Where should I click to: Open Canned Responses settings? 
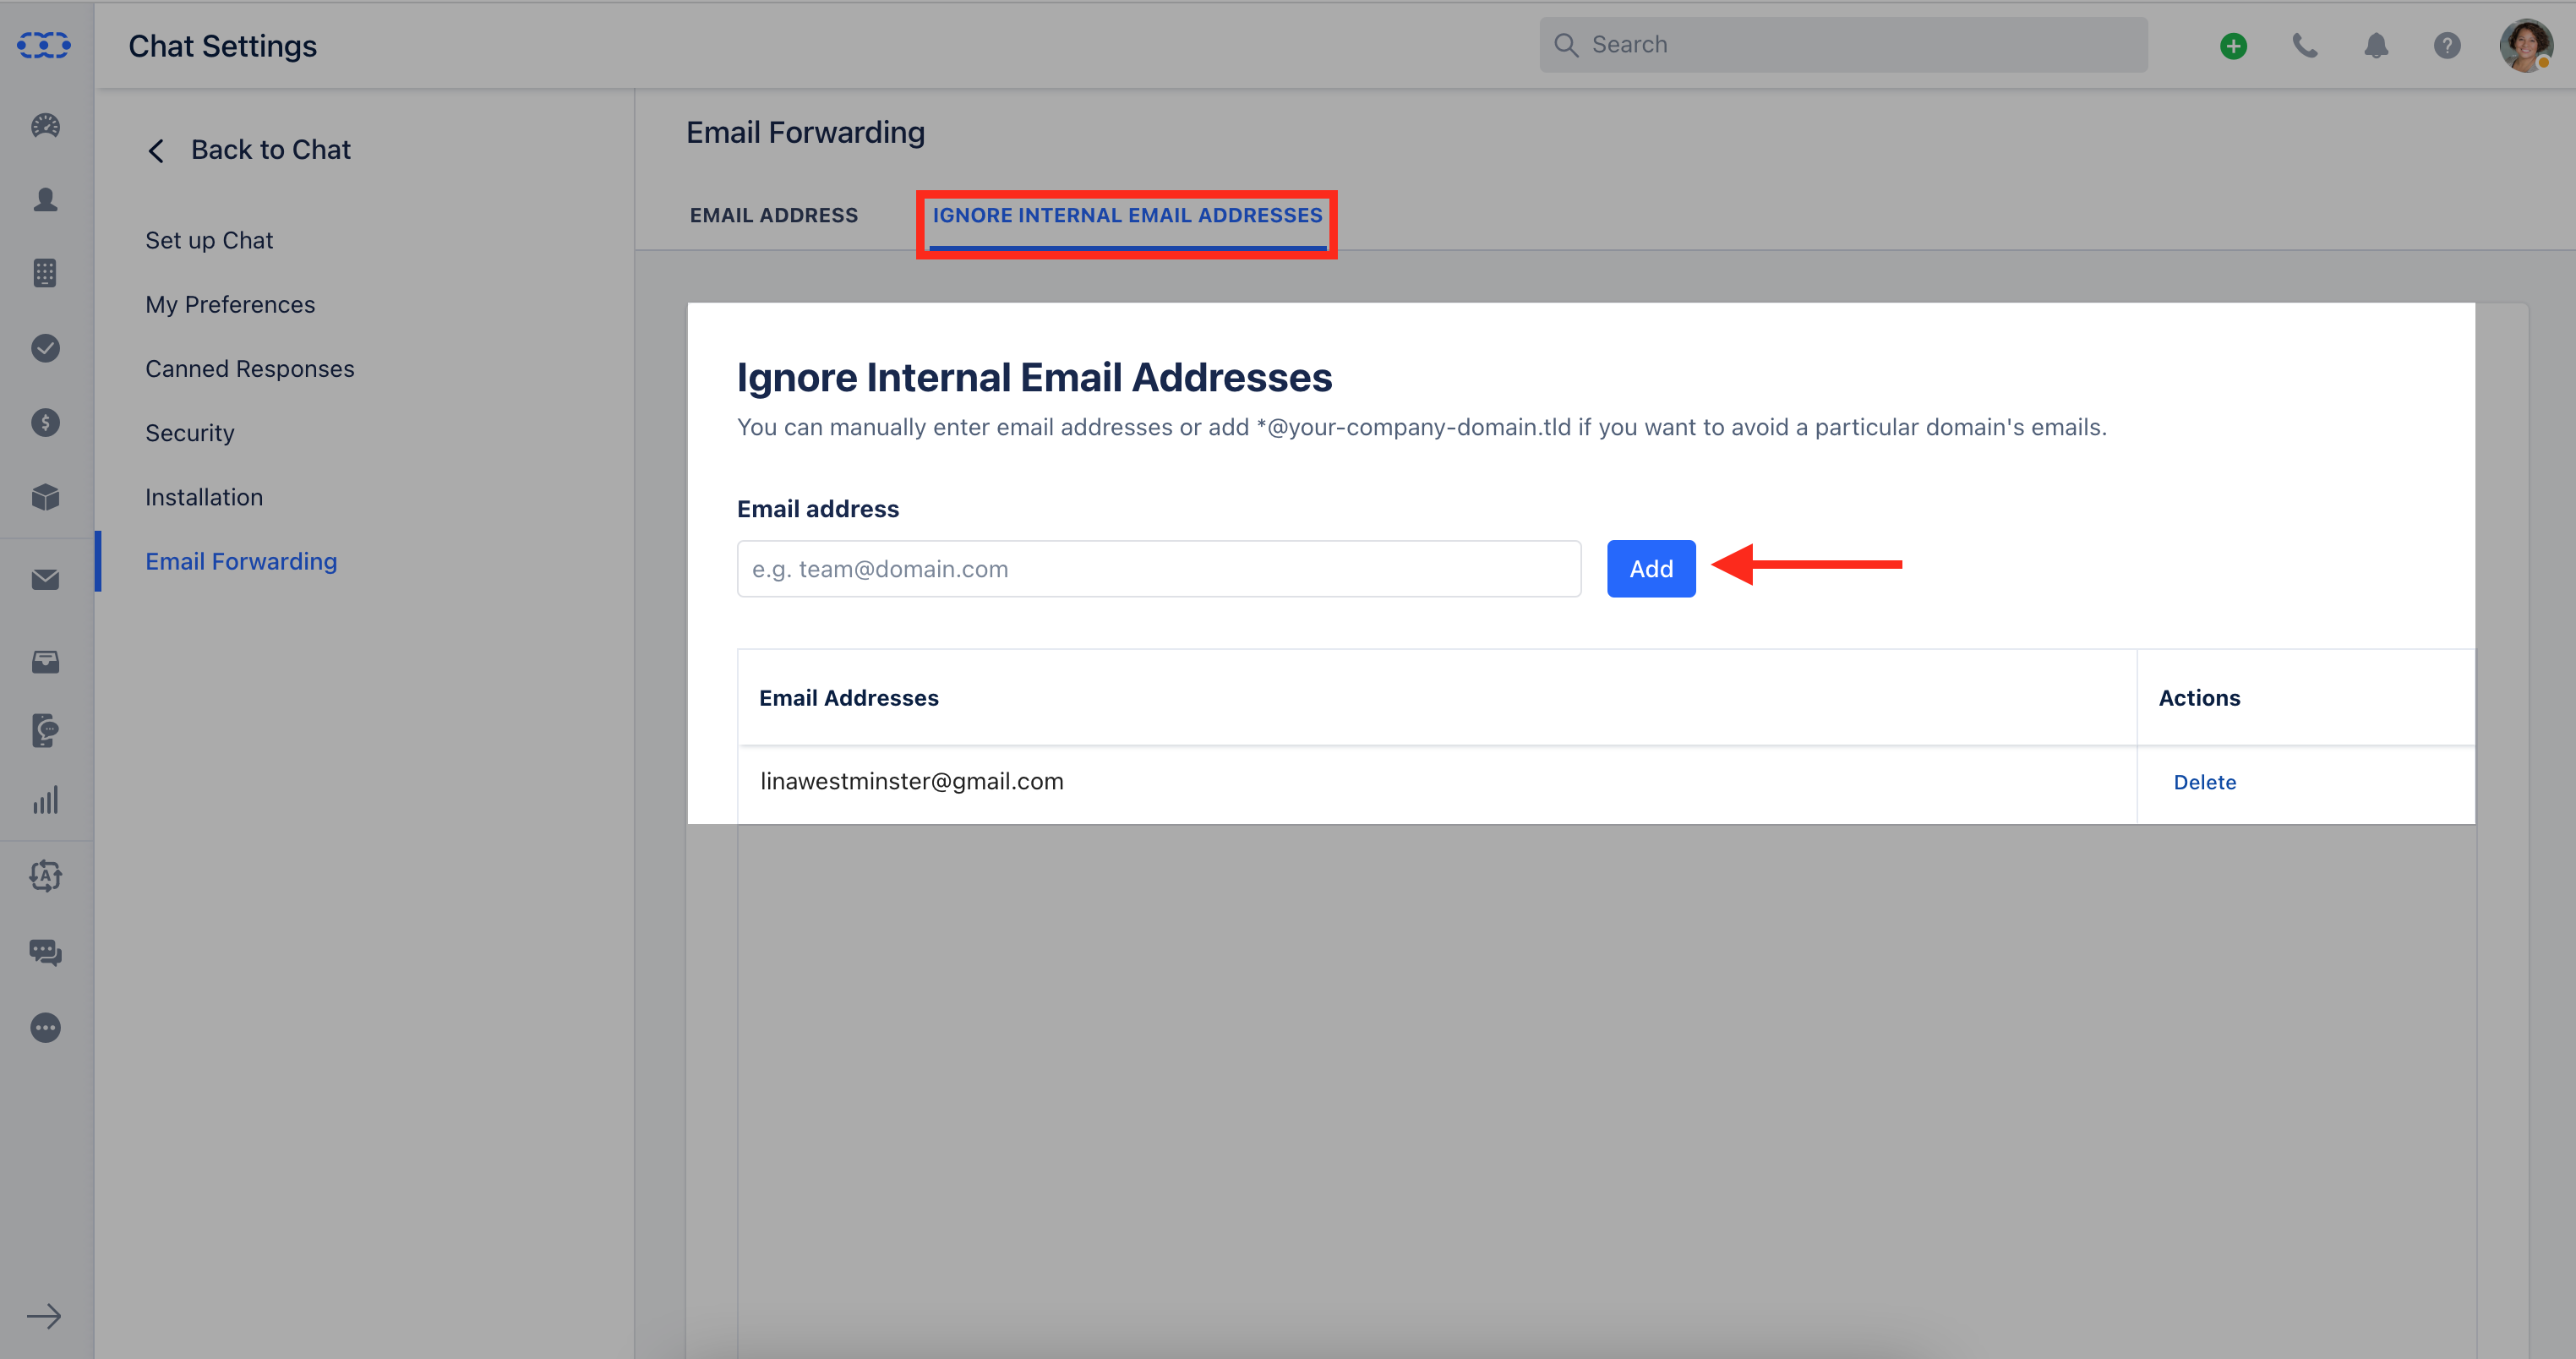click(x=250, y=369)
